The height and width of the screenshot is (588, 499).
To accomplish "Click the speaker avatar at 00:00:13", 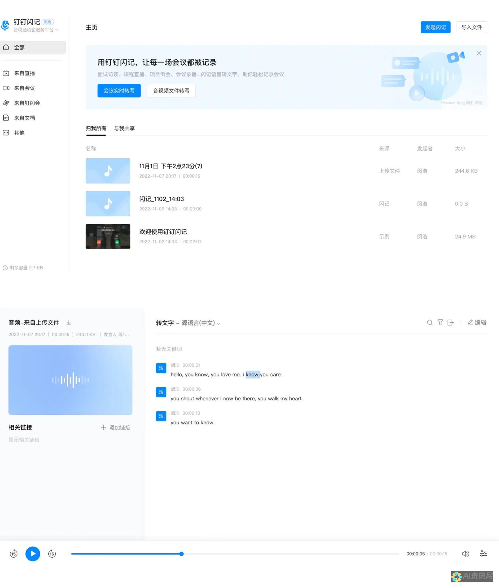I will [161, 416].
